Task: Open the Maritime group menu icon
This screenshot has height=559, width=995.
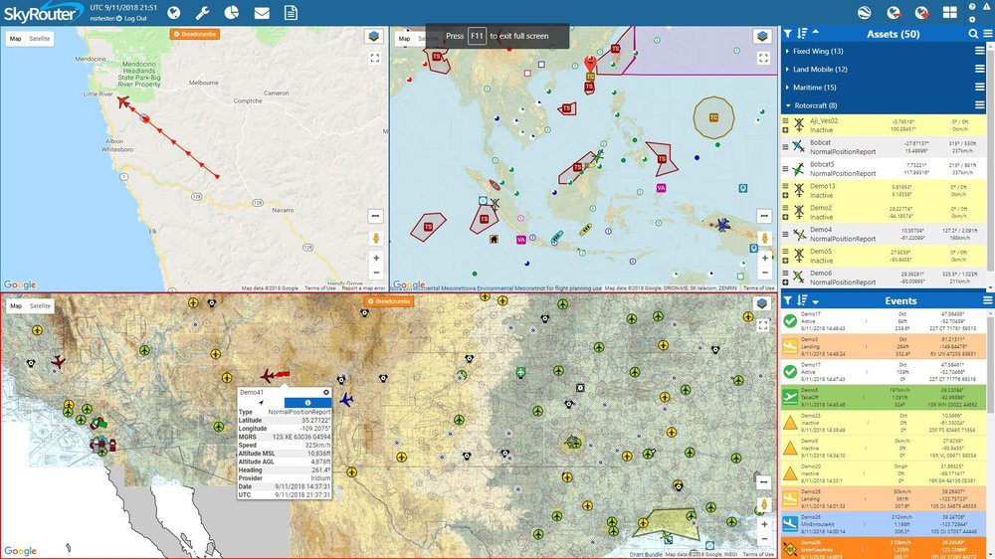Action: 980,87
